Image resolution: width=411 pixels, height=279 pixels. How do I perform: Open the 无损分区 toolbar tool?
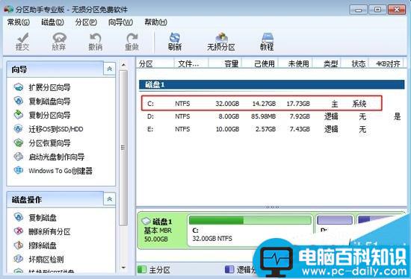(x=221, y=42)
